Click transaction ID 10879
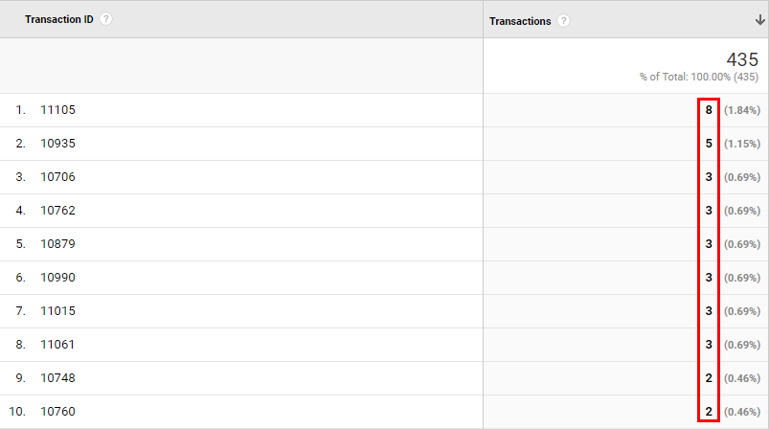Viewport: 769px width, 429px height. pos(57,243)
